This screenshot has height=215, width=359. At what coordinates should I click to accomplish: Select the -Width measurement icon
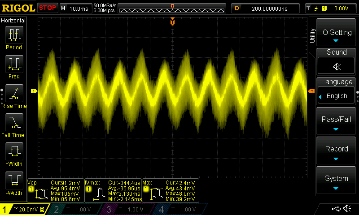coord(14,180)
